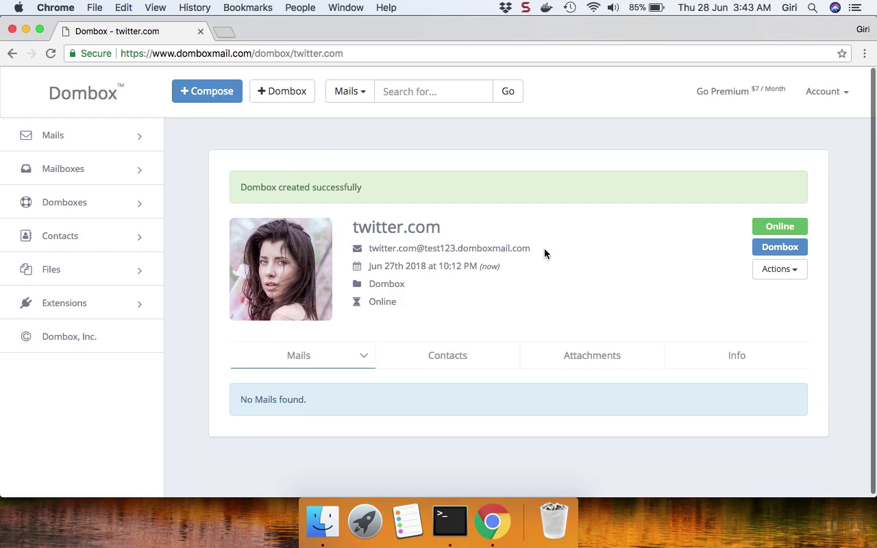The image size is (877, 548).
Task: Open the Go Premium link
Action: (741, 91)
